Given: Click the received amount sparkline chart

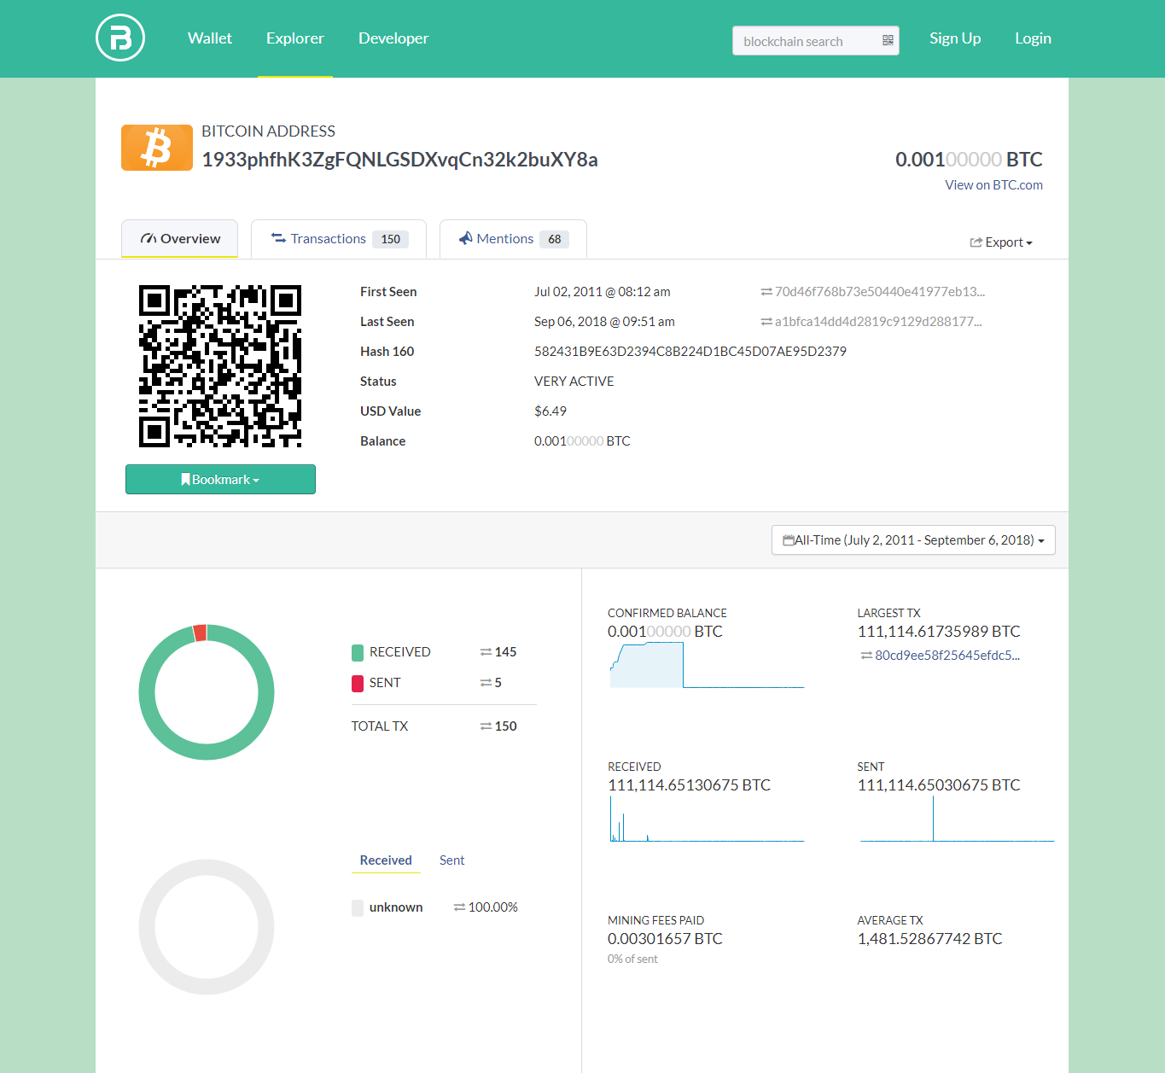Looking at the screenshot, I should click(707, 820).
